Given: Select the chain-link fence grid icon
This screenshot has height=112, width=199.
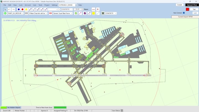Looking at the screenshot, I should click(26, 13).
